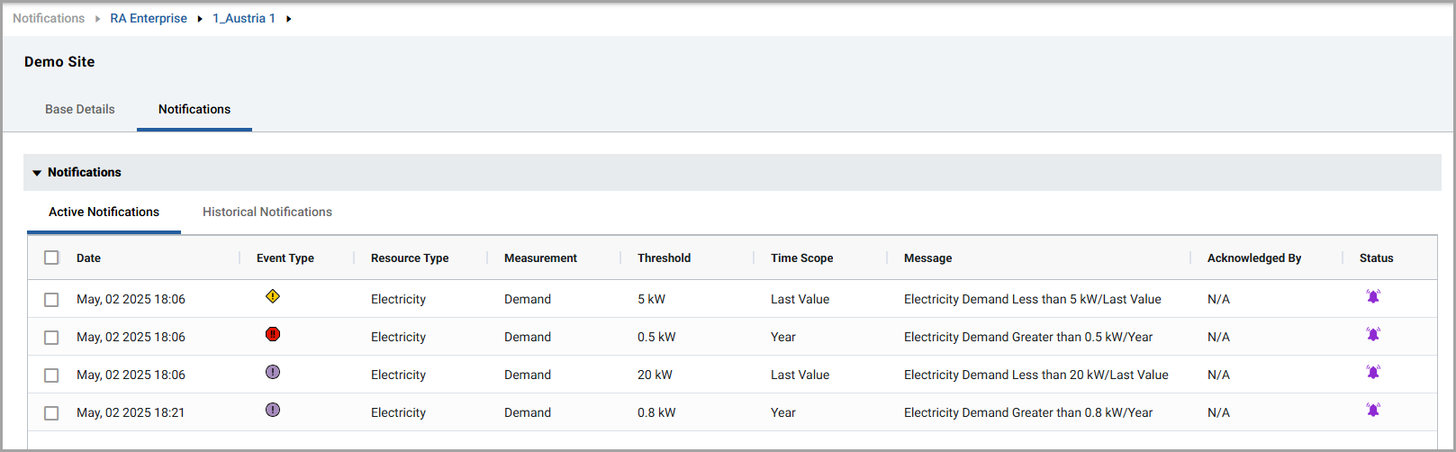Switch to the Base Details tab
The width and height of the screenshot is (1456, 452).
tap(80, 109)
